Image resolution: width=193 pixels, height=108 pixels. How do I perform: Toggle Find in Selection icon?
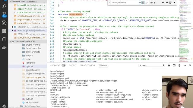[x=170, y=3]
